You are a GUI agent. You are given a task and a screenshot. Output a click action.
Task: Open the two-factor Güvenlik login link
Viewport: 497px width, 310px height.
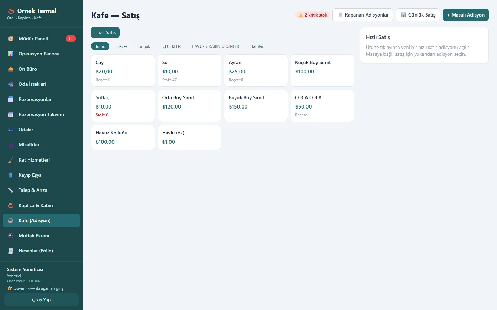(x=35, y=288)
